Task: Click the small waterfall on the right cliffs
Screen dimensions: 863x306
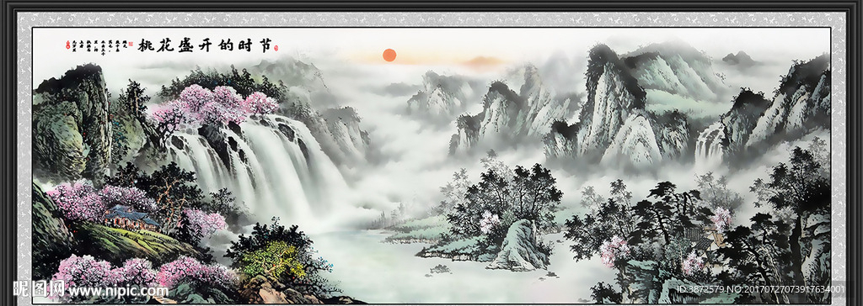Action: (x=710, y=144)
